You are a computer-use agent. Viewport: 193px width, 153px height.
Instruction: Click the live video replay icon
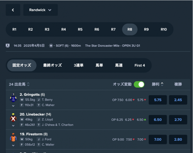point(8,46)
